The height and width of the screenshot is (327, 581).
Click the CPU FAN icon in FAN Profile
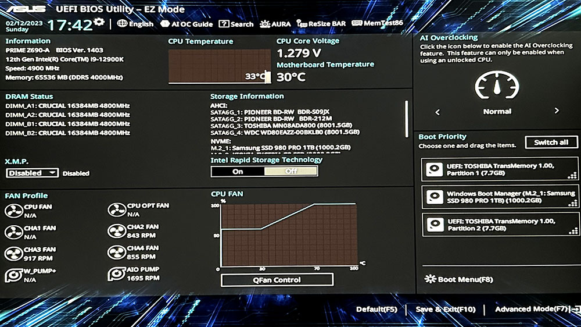tap(13, 210)
